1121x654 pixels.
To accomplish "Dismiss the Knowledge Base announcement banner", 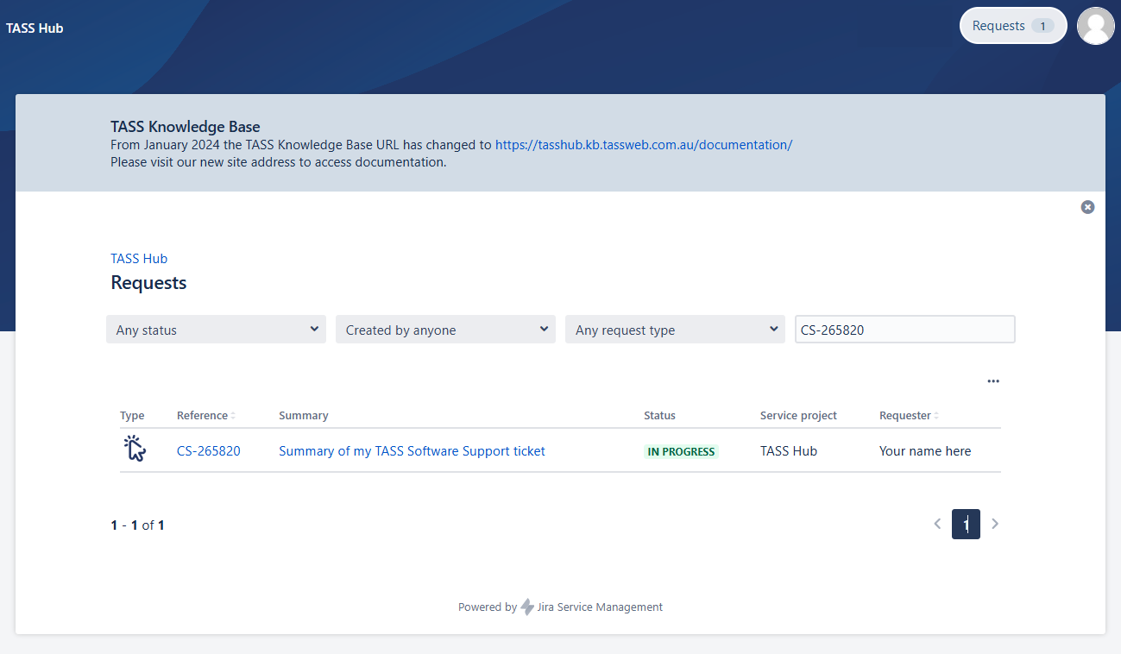I will [1087, 207].
